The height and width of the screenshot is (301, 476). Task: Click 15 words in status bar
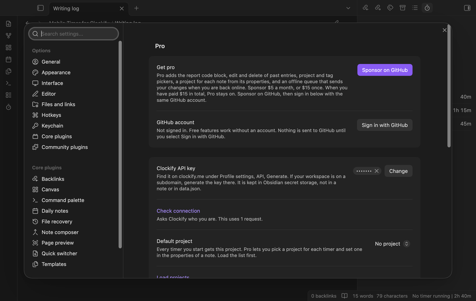[363, 296]
